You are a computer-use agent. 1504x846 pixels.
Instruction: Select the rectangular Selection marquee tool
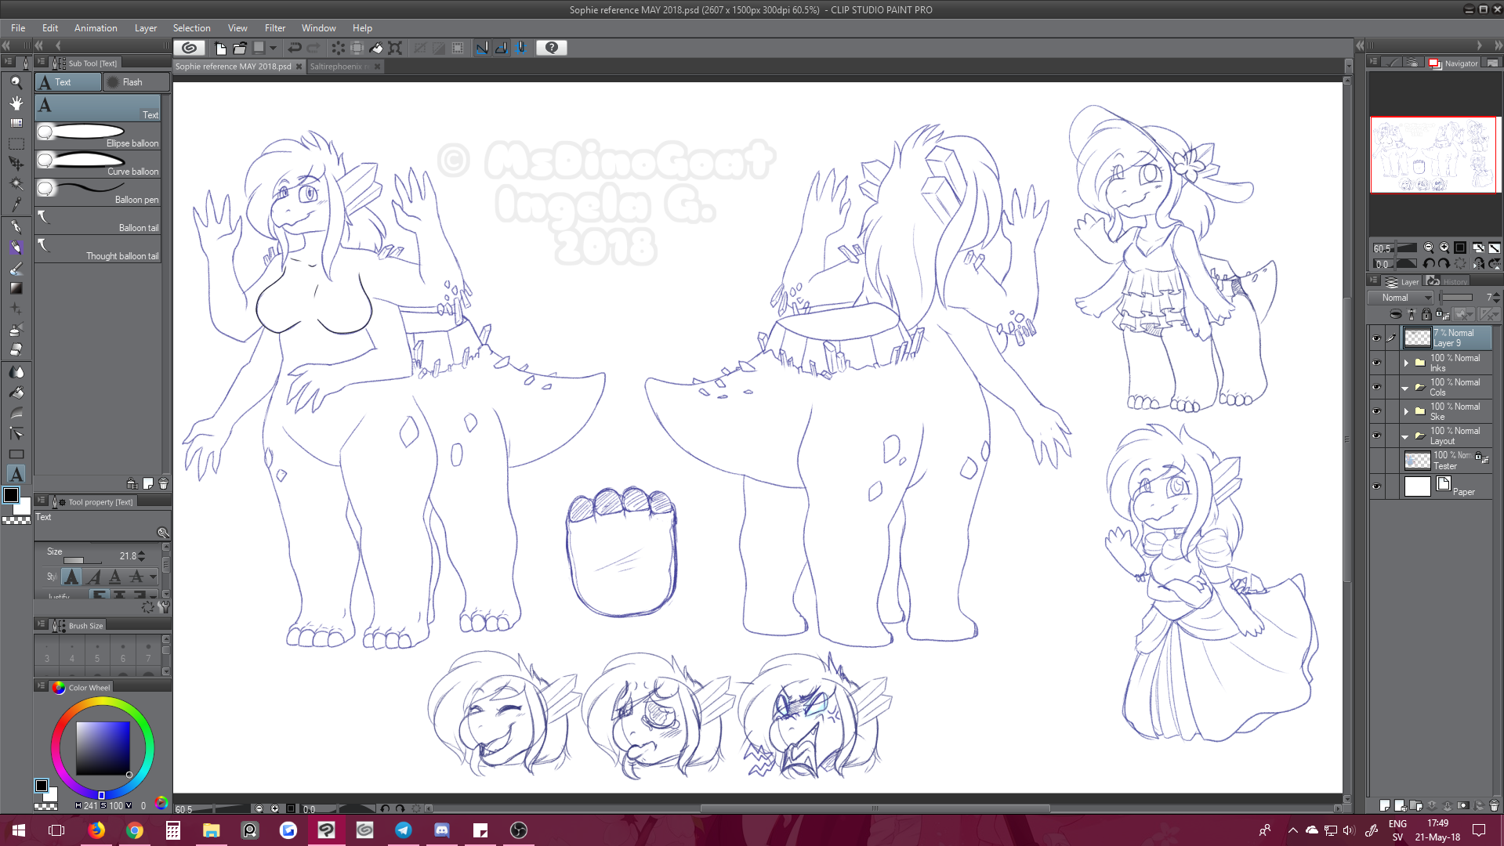(16, 143)
